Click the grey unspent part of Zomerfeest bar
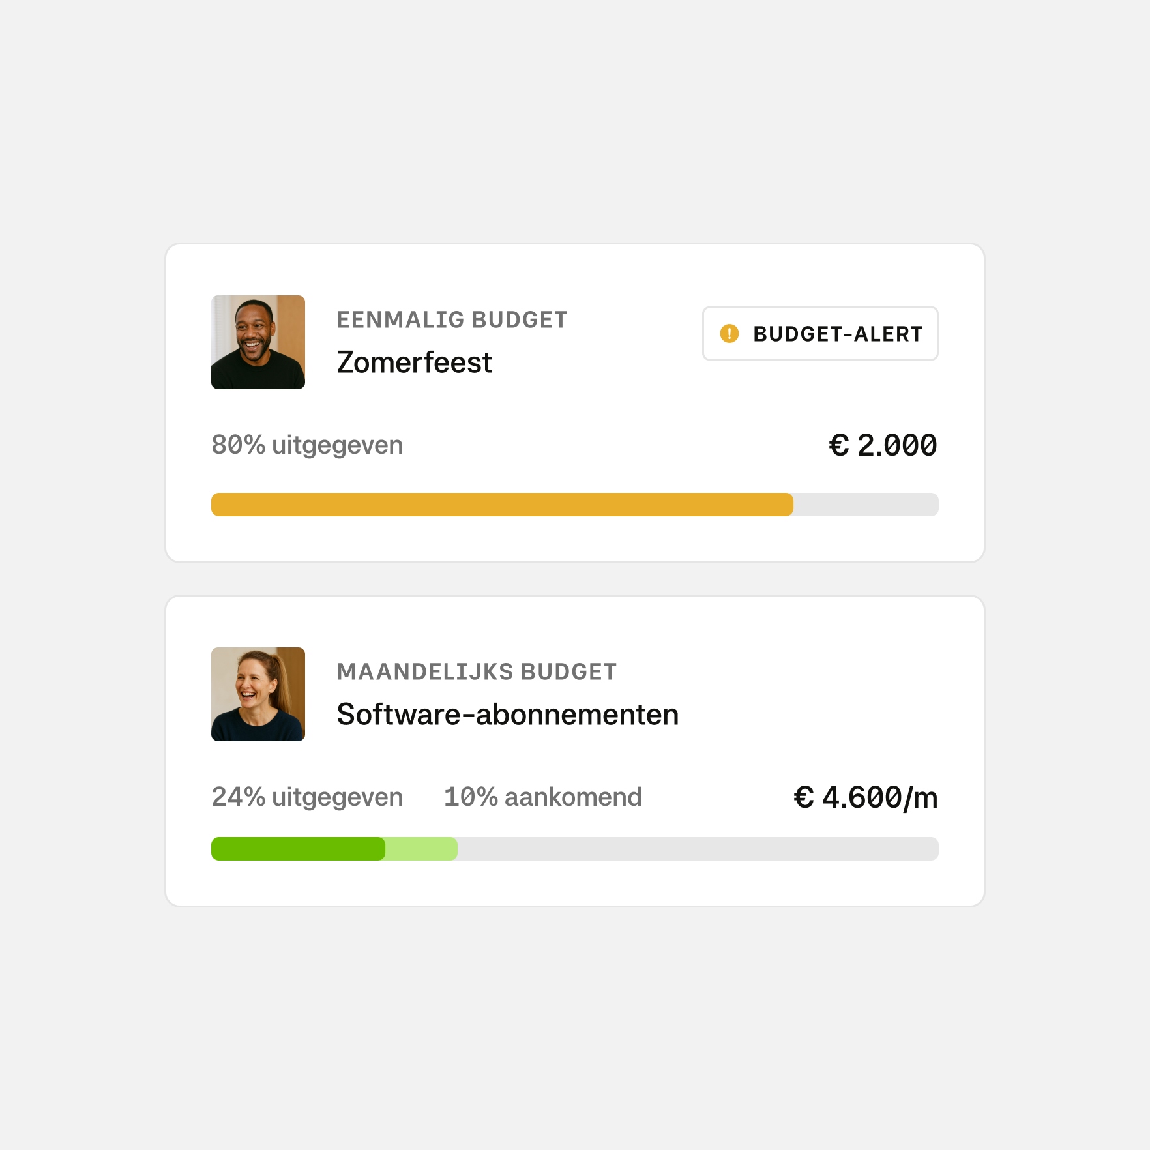The image size is (1150, 1150). click(x=866, y=505)
